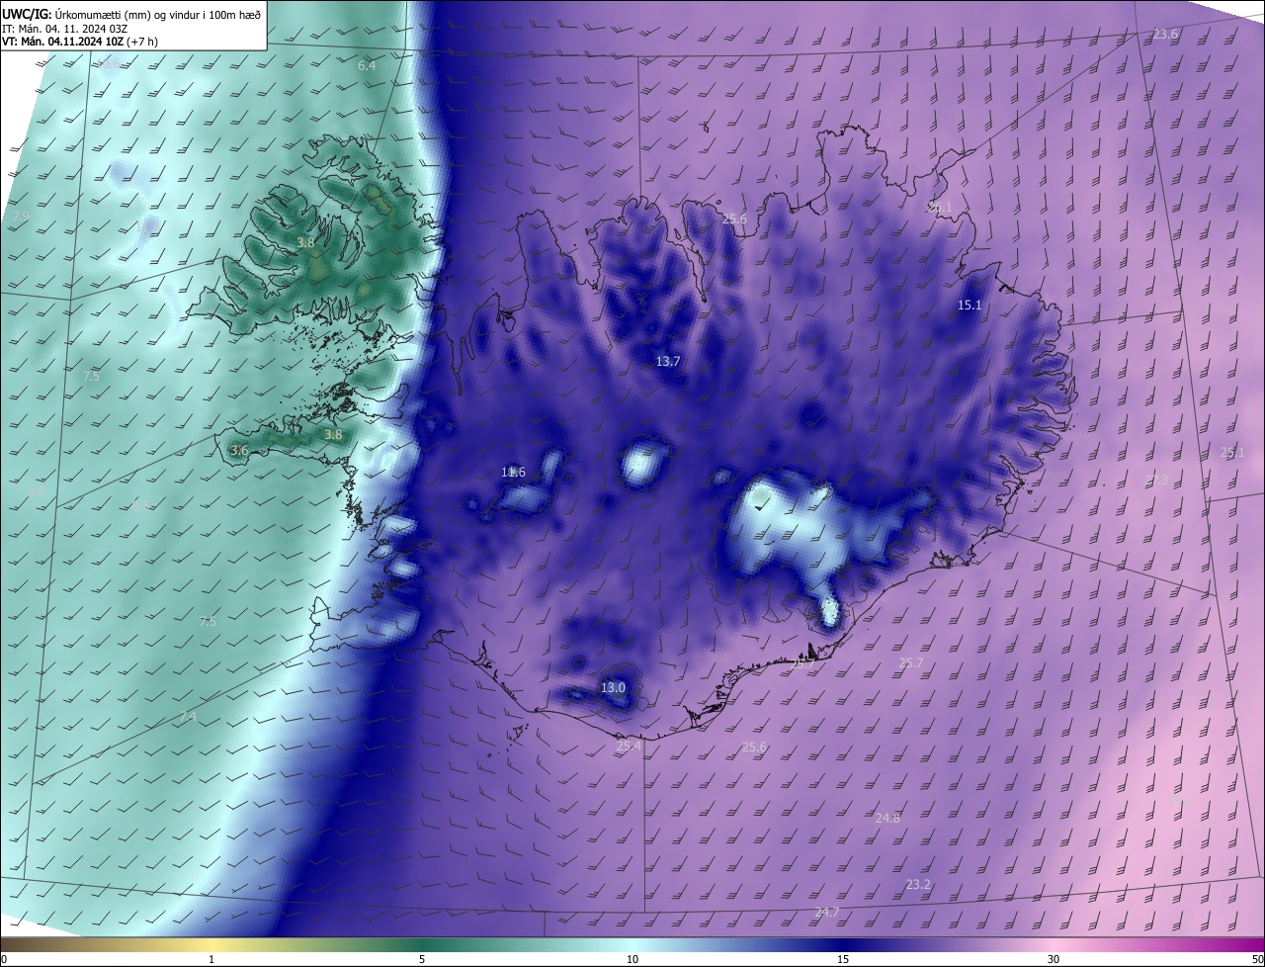Click the 13.0 value label
The image size is (1265, 967).
(613, 687)
